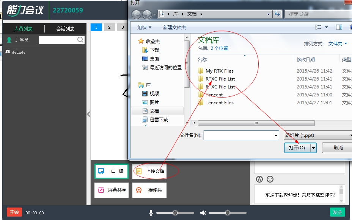The width and height of the screenshot is (352, 220).
Task: Click the navigation pane scroll up arrow
Action: pos(187,37)
